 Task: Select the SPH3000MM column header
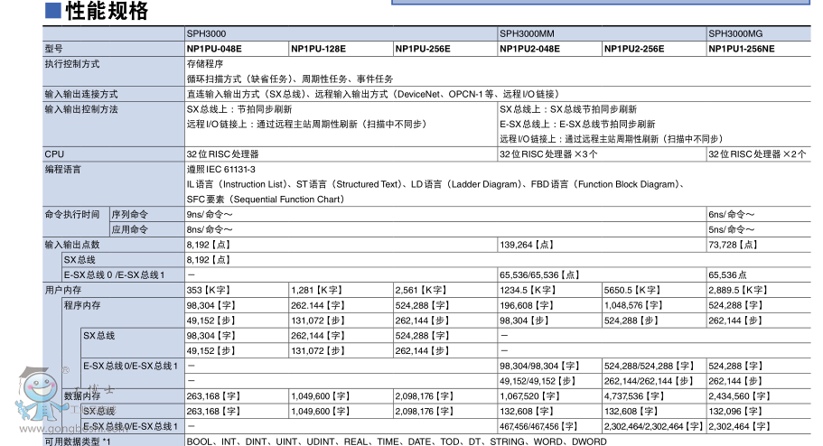coord(527,33)
